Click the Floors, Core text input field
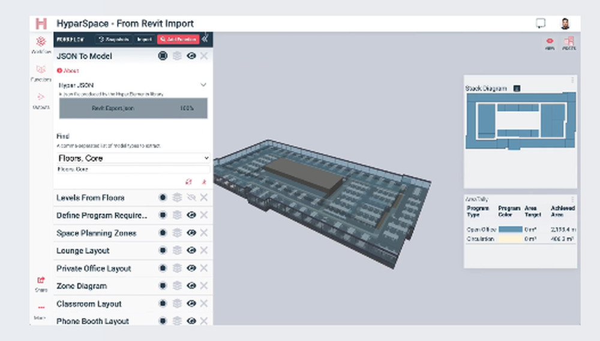This screenshot has height=341, width=600. 133,169
